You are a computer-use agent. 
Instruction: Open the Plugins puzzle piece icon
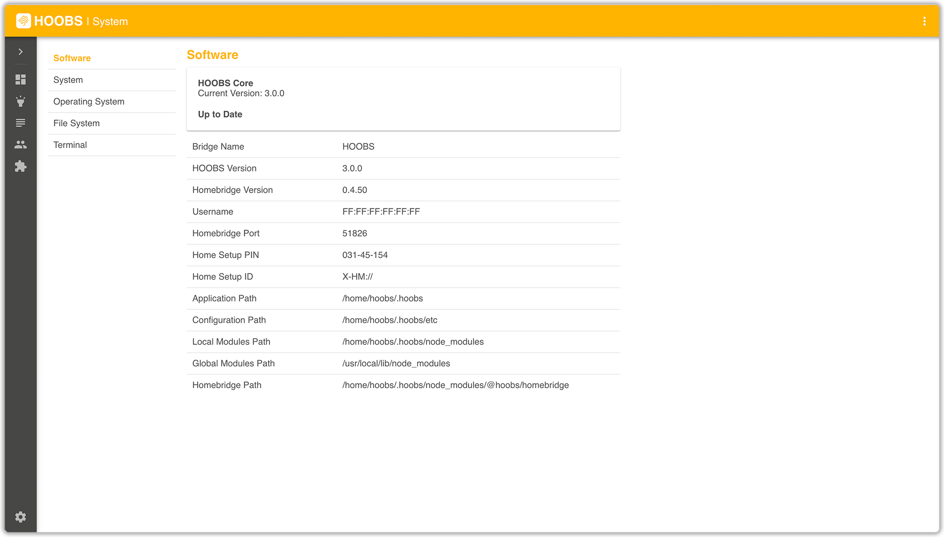(x=20, y=166)
